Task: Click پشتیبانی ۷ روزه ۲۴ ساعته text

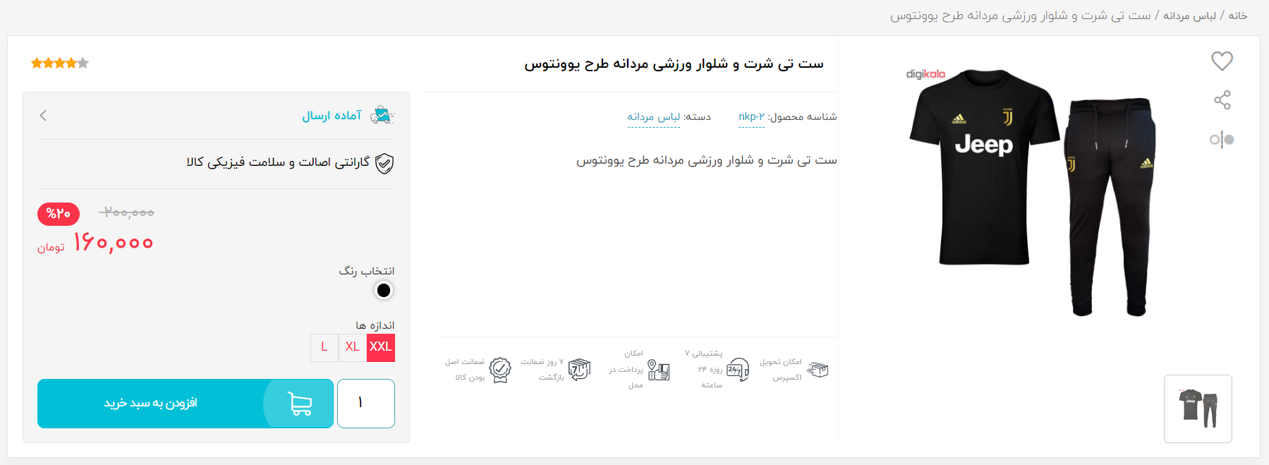Action: [704, 370]
